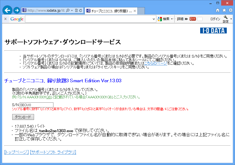Click the I-O DATA logo
The width and height of the screenshot is (235, 165).
[213, 31]
